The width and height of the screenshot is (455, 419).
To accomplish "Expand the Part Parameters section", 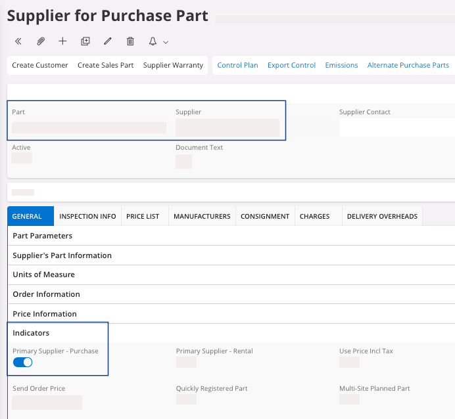I will pyautogui.click(x=43, y=236).
